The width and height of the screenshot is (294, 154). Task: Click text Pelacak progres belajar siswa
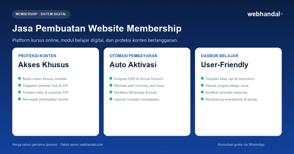227,86
